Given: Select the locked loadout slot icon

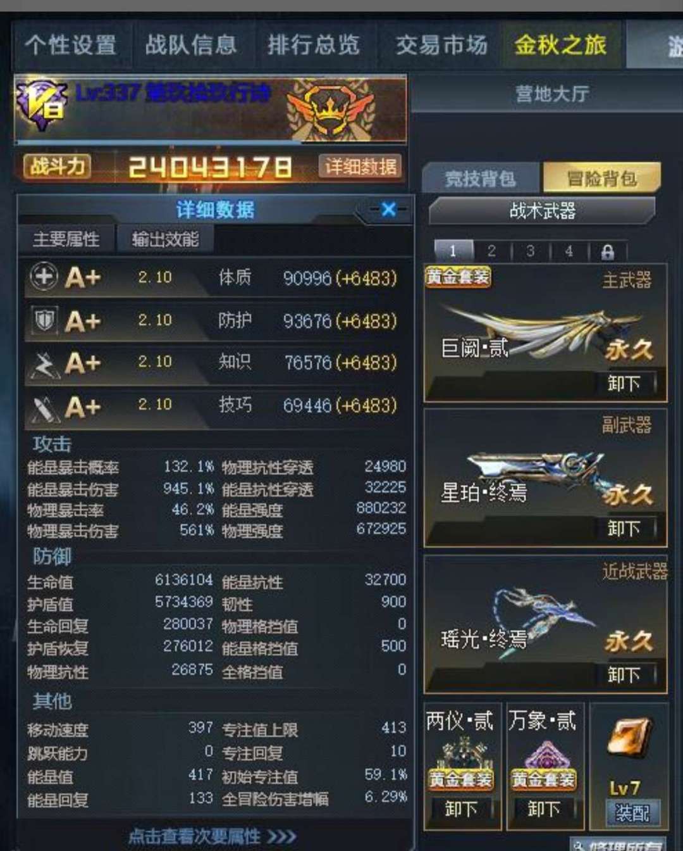Looking at the screenshot, I should click(x=607, y=252).
